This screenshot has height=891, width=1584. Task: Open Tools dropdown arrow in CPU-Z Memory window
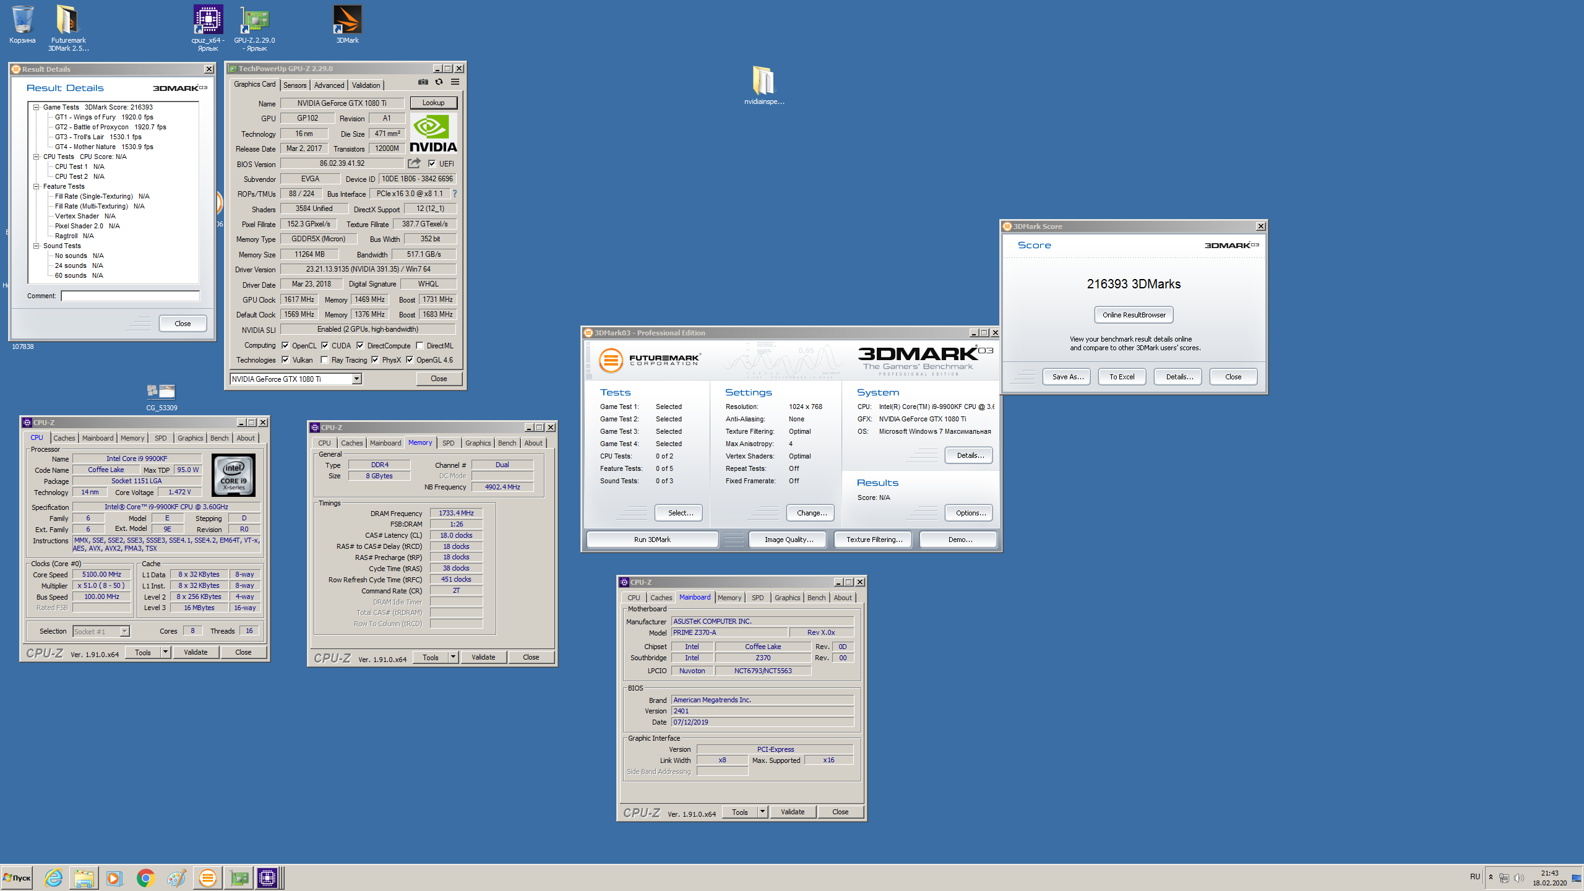pos(453,657)
